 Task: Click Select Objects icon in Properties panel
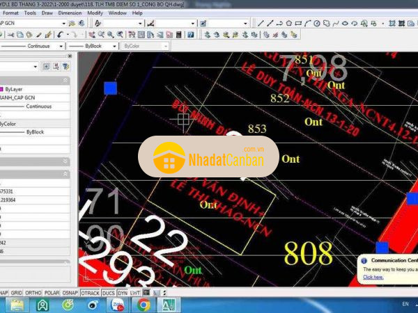coord(54,66)
